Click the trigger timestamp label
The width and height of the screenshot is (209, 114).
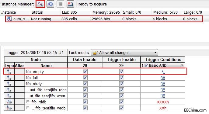(36, 53)
